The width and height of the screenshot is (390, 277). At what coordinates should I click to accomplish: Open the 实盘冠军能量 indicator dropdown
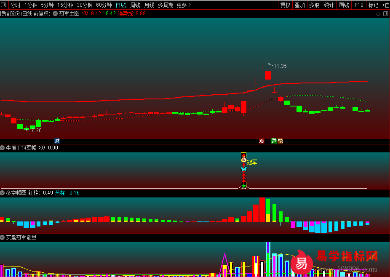[3, 237]
